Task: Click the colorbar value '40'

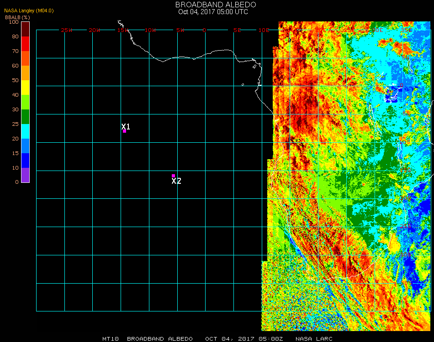Action: click(x=15, y=95)
